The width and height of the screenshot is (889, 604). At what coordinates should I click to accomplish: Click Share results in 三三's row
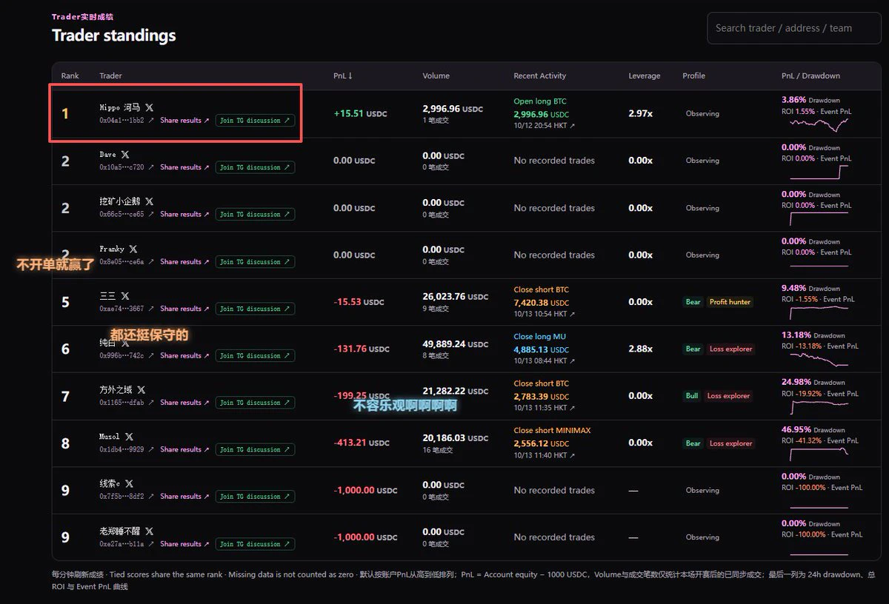coord(184,309)
